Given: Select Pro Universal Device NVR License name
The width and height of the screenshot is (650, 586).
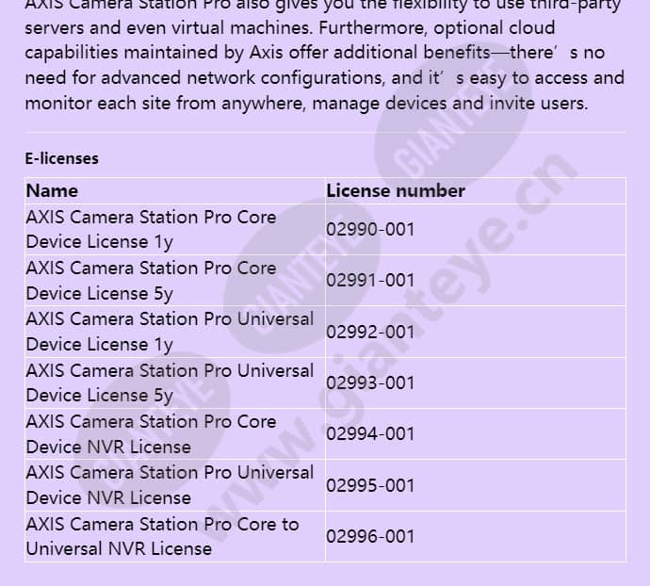Looking at the screenshot, I should (170, 485).
